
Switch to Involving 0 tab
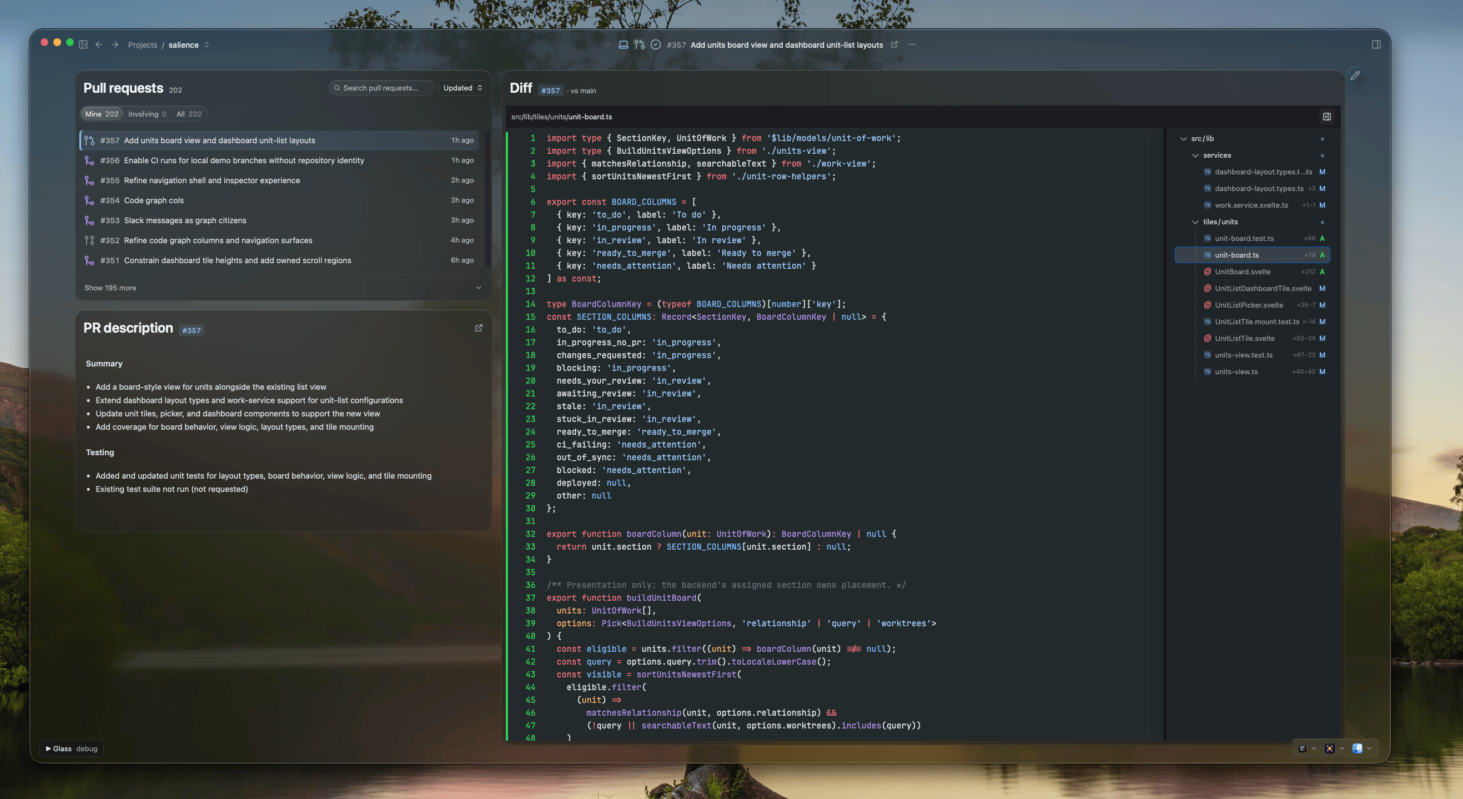pyautogui.click(x=147, y=114)
